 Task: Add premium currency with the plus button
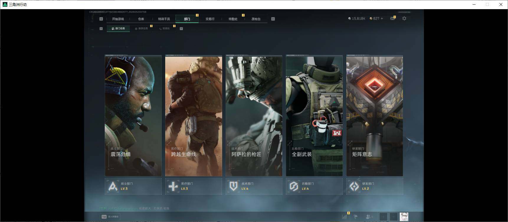[x=382, y=19]
